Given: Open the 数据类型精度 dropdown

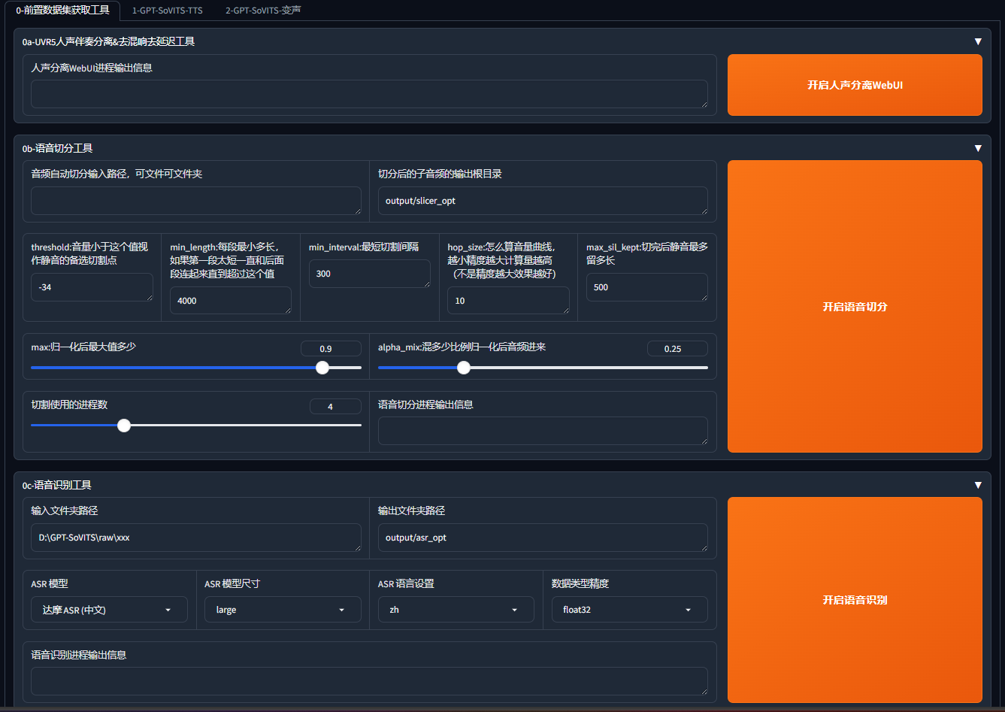Looking at the screenshot, I should tap(629, 610).
